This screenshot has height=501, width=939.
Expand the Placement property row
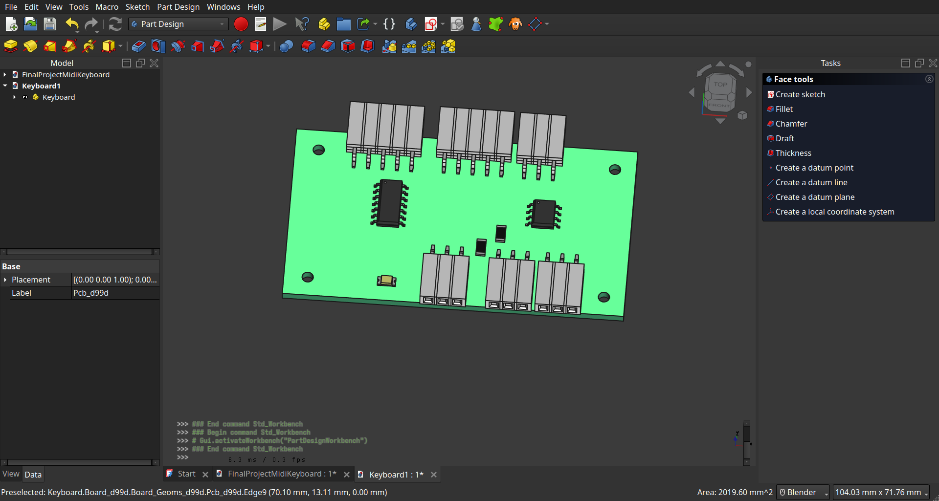click(5, 280)
